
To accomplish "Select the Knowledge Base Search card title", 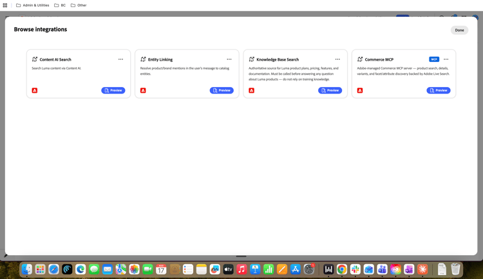I will click(278, 59).
